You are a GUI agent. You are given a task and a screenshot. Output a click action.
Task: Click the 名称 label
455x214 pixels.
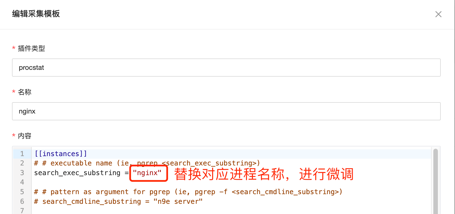click(x=25, y=92)
